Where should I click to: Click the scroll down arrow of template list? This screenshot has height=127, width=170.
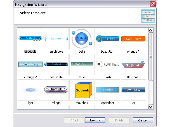coord(151,107)
